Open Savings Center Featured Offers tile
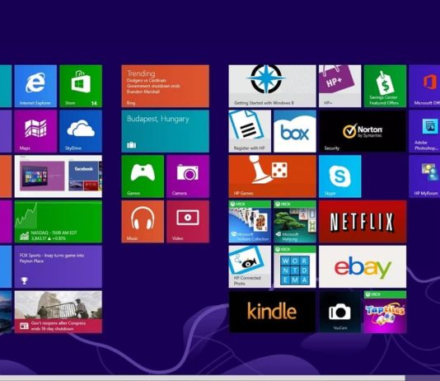Viewport: 440px width, 381px height. tap(385, 86)
